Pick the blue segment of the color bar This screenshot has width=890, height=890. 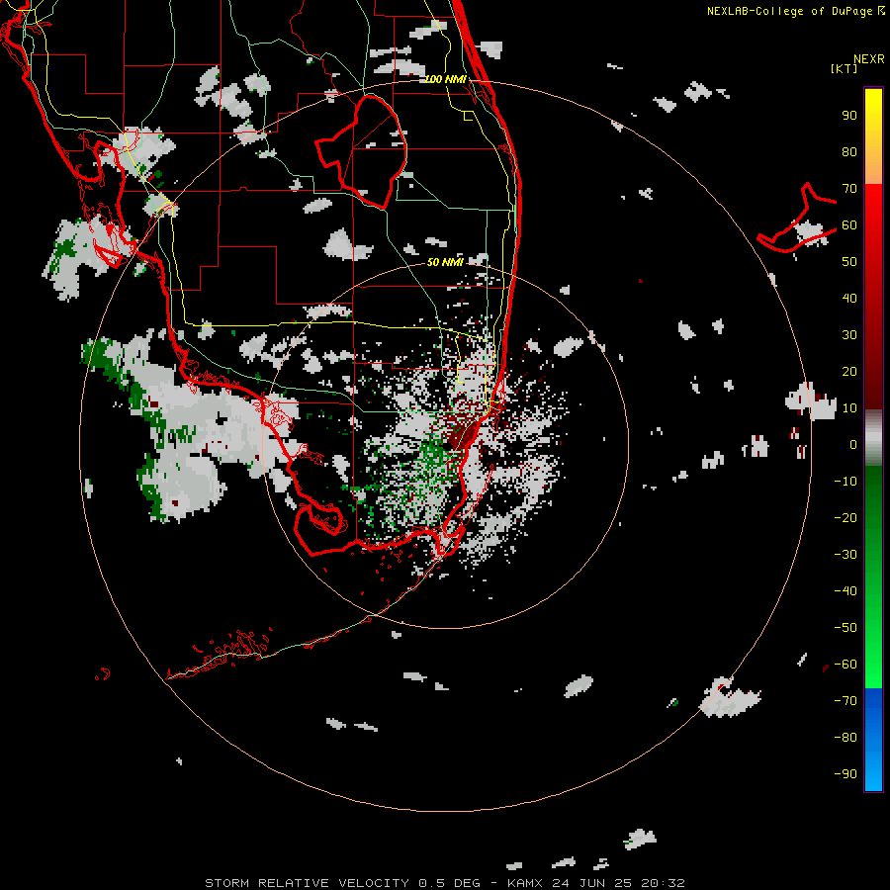pyautogui.click(x=873, y=740)
